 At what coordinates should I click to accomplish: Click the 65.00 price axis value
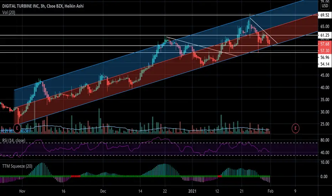[x=325, y=26]
